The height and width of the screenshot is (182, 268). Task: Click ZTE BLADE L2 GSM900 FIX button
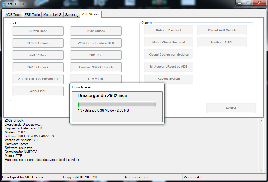point(38,79)
